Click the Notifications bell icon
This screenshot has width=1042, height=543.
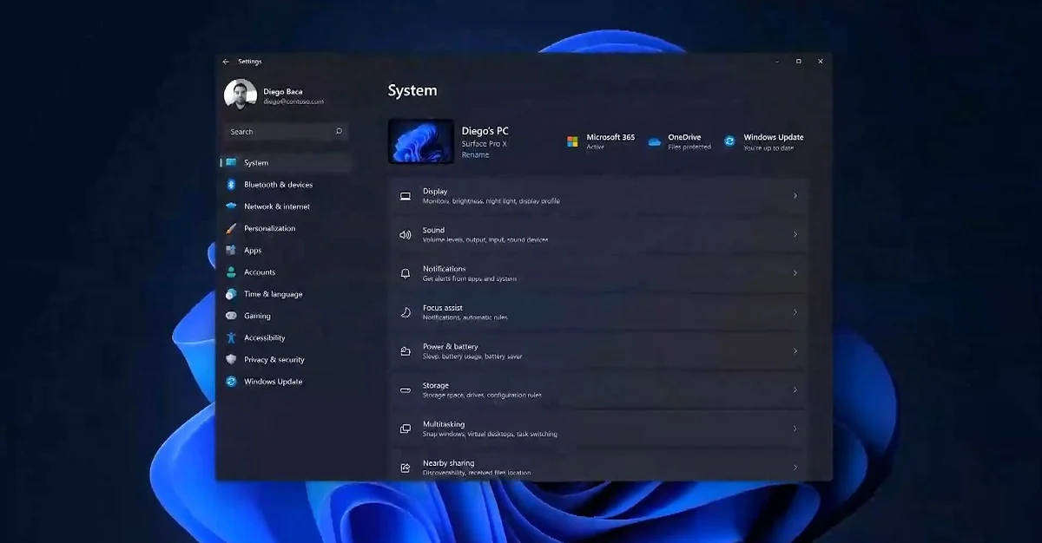pos(406,273)
